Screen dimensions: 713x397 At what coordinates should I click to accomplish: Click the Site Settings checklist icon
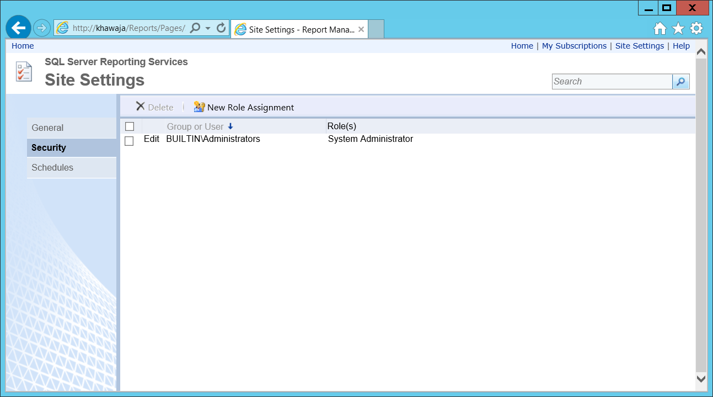pyautogui.click(x=24, y=72)
